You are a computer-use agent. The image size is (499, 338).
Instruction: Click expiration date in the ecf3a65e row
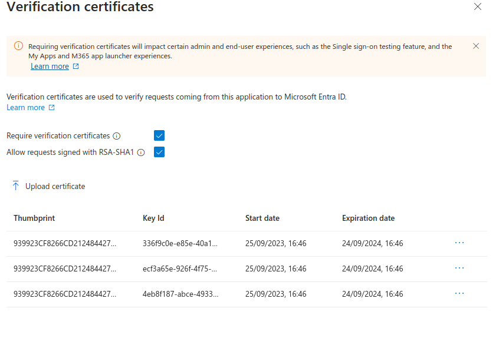point(372,269)
